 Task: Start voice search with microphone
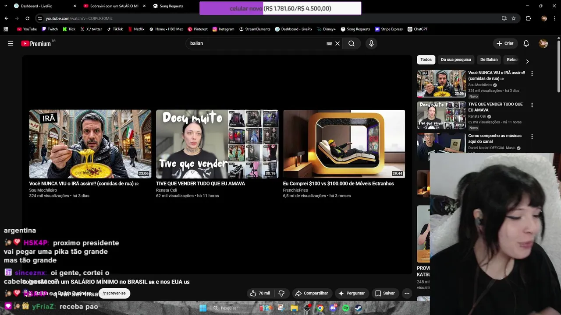[371, 43]
